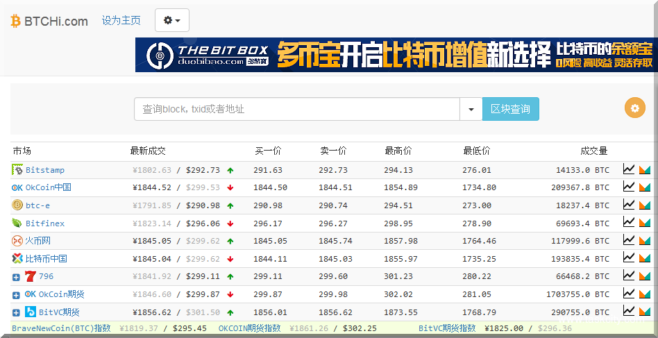The width and height of the screenshot is (658, 338).
Task: Focus the block, txid or address search field
Action: pos(297,109)
